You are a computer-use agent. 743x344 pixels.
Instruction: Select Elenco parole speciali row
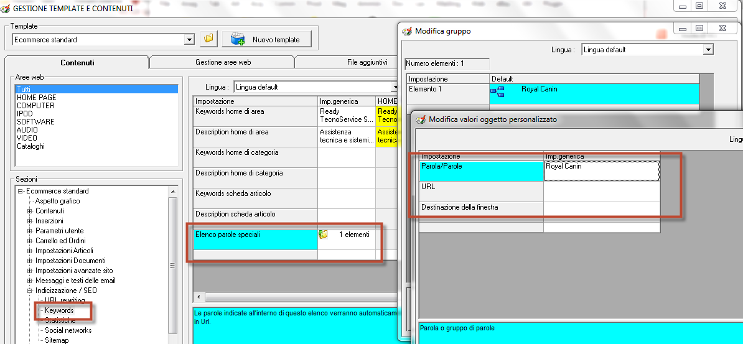pyautogui.click(x=255, y=239)
